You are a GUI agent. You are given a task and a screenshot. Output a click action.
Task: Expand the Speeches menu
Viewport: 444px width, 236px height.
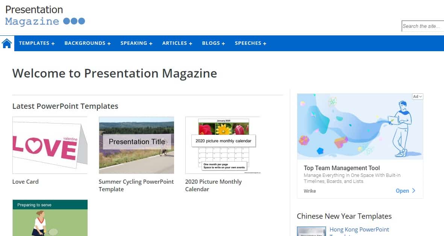click(x=251, y=43)
